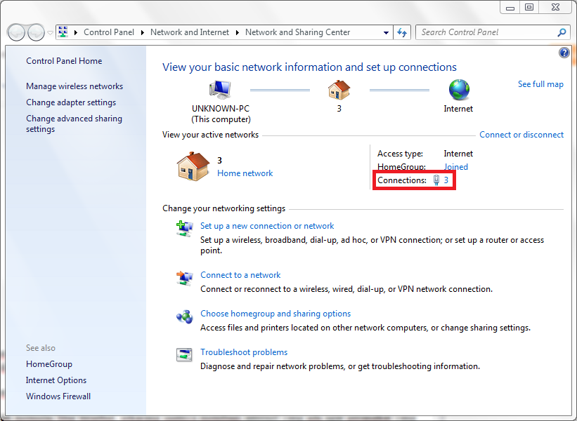This screenshot has width=577, height=421.
Task: Click the UNKNOWN-PC (This computer) label
Action: tap(221, 114)
